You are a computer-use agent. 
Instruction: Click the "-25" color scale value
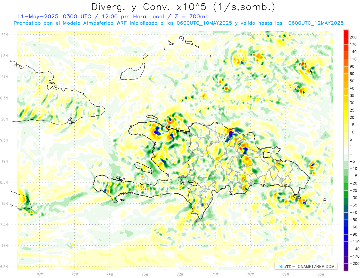(x=353, y=191)
